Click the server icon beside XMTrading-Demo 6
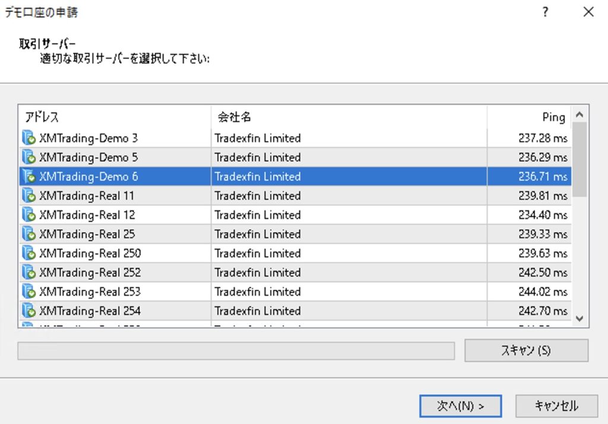 (x=28, y=177)
